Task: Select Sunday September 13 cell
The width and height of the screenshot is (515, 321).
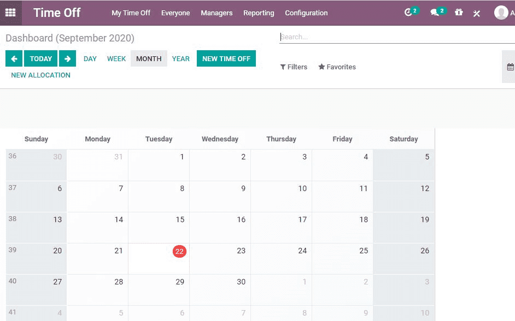Action: click(37, 228)
